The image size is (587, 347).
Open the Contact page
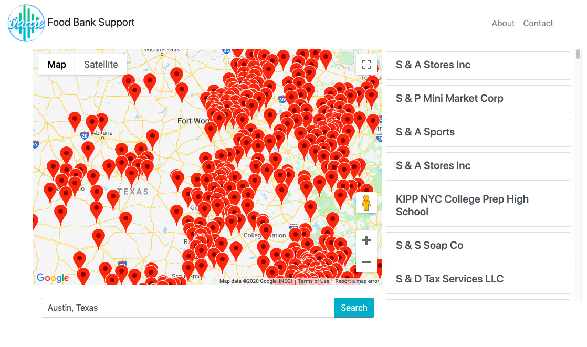[538, 23]
